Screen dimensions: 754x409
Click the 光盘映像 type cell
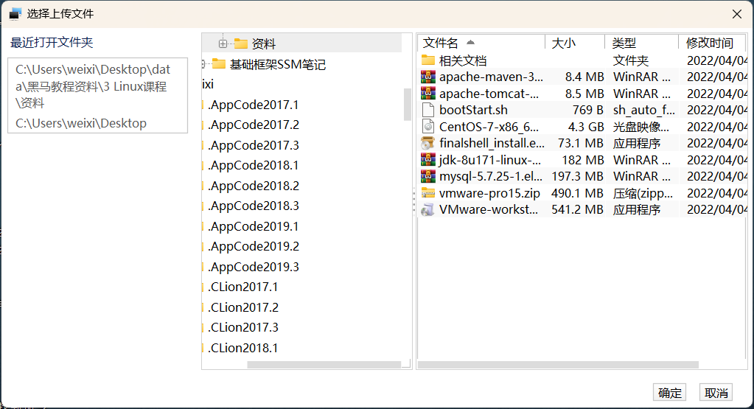point(641,127)
